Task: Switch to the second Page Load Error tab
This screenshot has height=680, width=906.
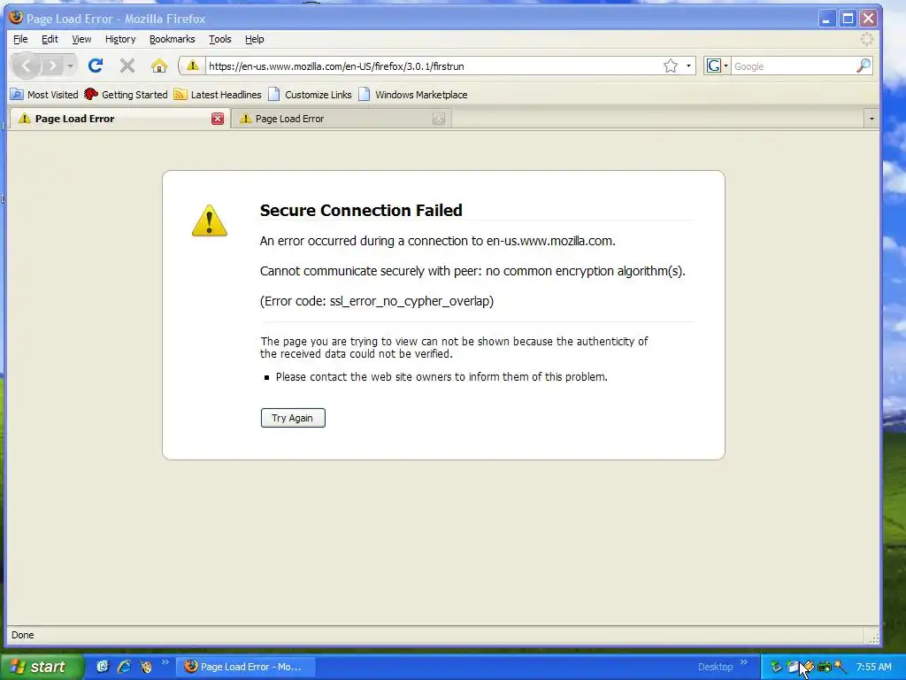Action: (341, 119)
